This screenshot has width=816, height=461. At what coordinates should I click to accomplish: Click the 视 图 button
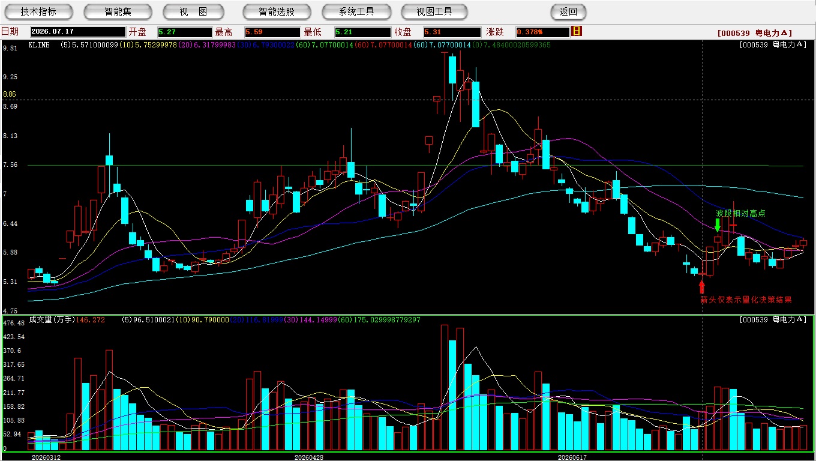click(193, 11)
